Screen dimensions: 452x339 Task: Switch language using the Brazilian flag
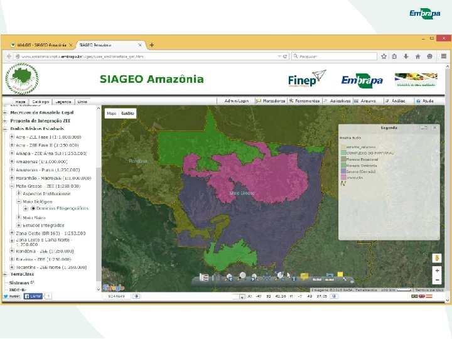coord(414,296)
